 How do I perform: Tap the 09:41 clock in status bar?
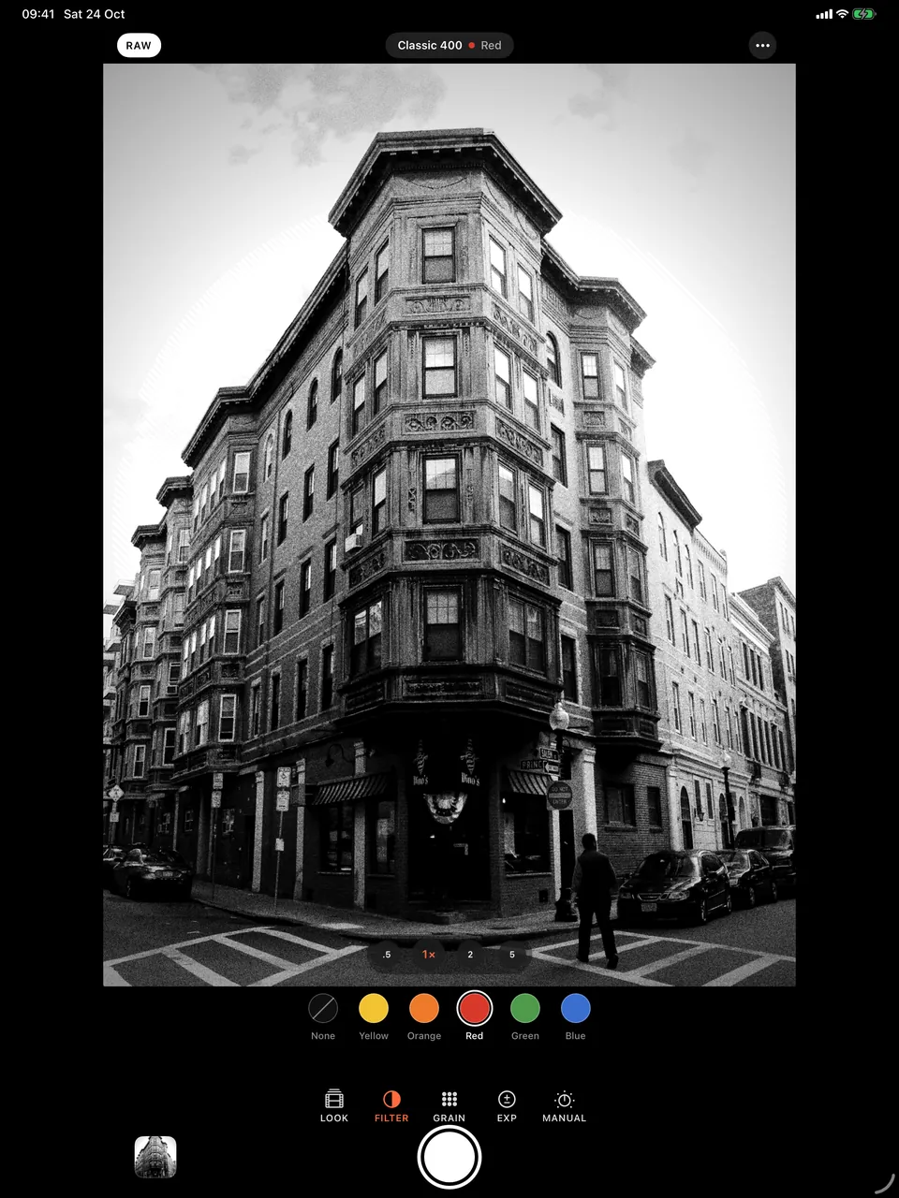38,14
